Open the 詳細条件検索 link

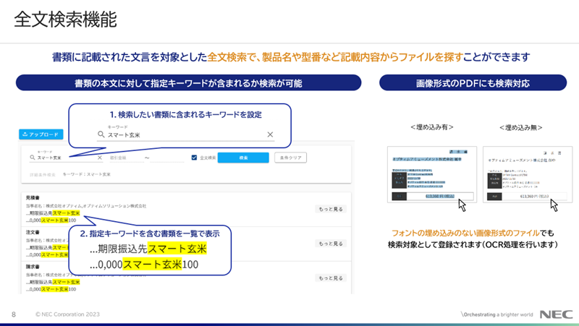42,174
